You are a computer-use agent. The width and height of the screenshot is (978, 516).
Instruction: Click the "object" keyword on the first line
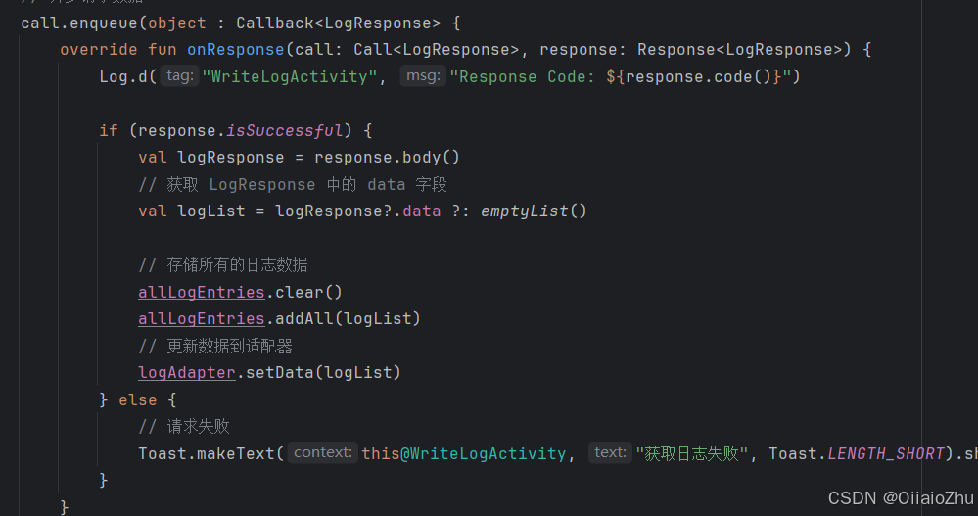tap(177, 23)
